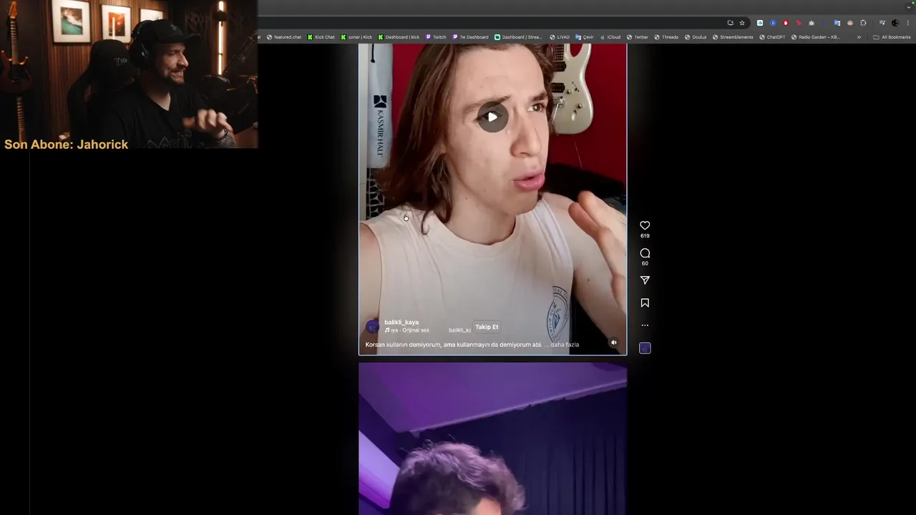View the like count 619
Screen dimensions: 916x515
pos(645,236)
